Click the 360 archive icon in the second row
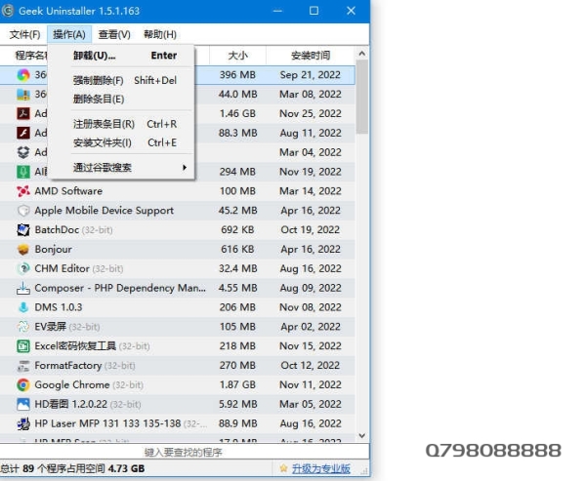The width and height of the screenshot is (586, 481). click(x=23, y=94)
